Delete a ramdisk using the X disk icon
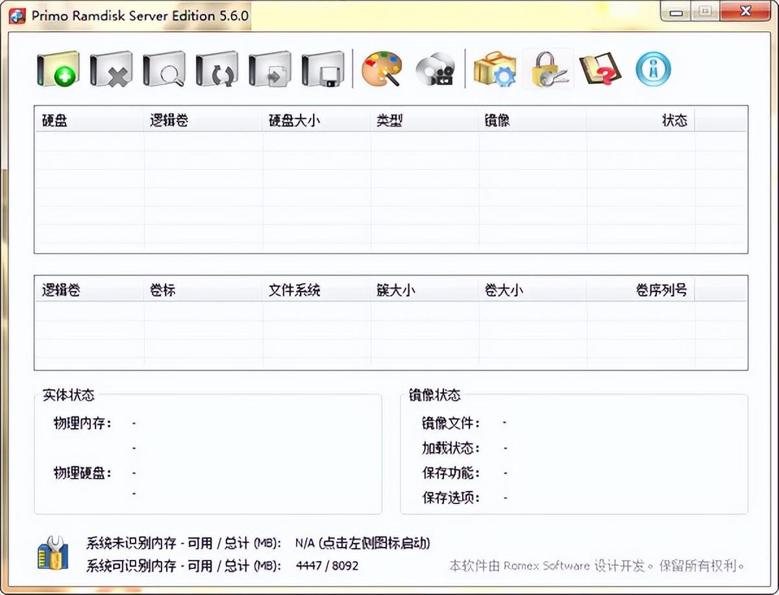 [110, 68]
